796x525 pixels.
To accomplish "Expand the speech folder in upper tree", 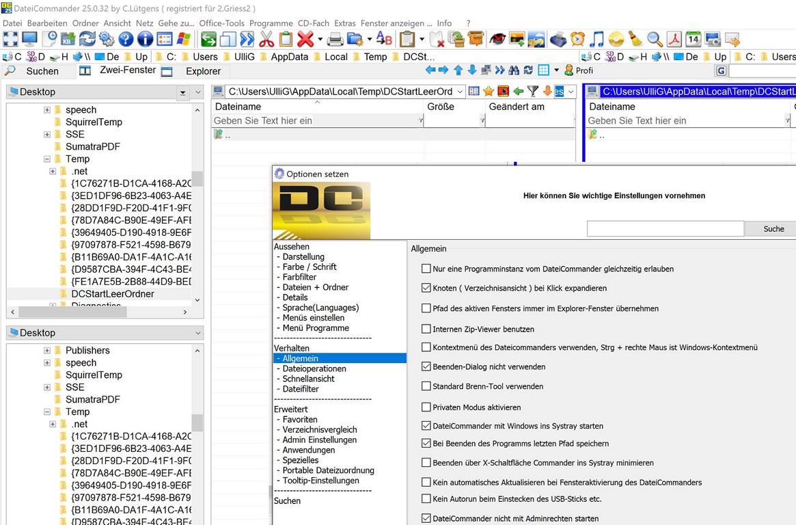I will coord(47,110).
